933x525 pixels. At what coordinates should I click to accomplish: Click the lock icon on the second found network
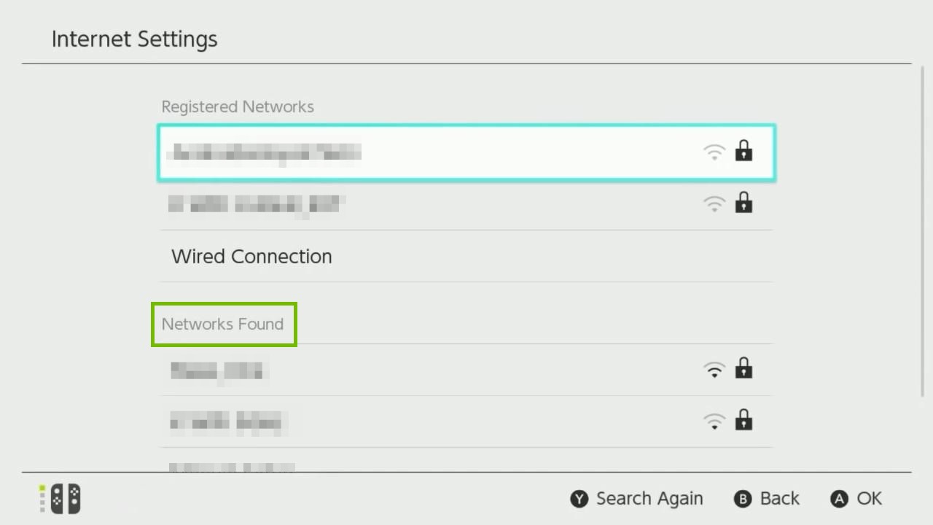click(743, 421)
